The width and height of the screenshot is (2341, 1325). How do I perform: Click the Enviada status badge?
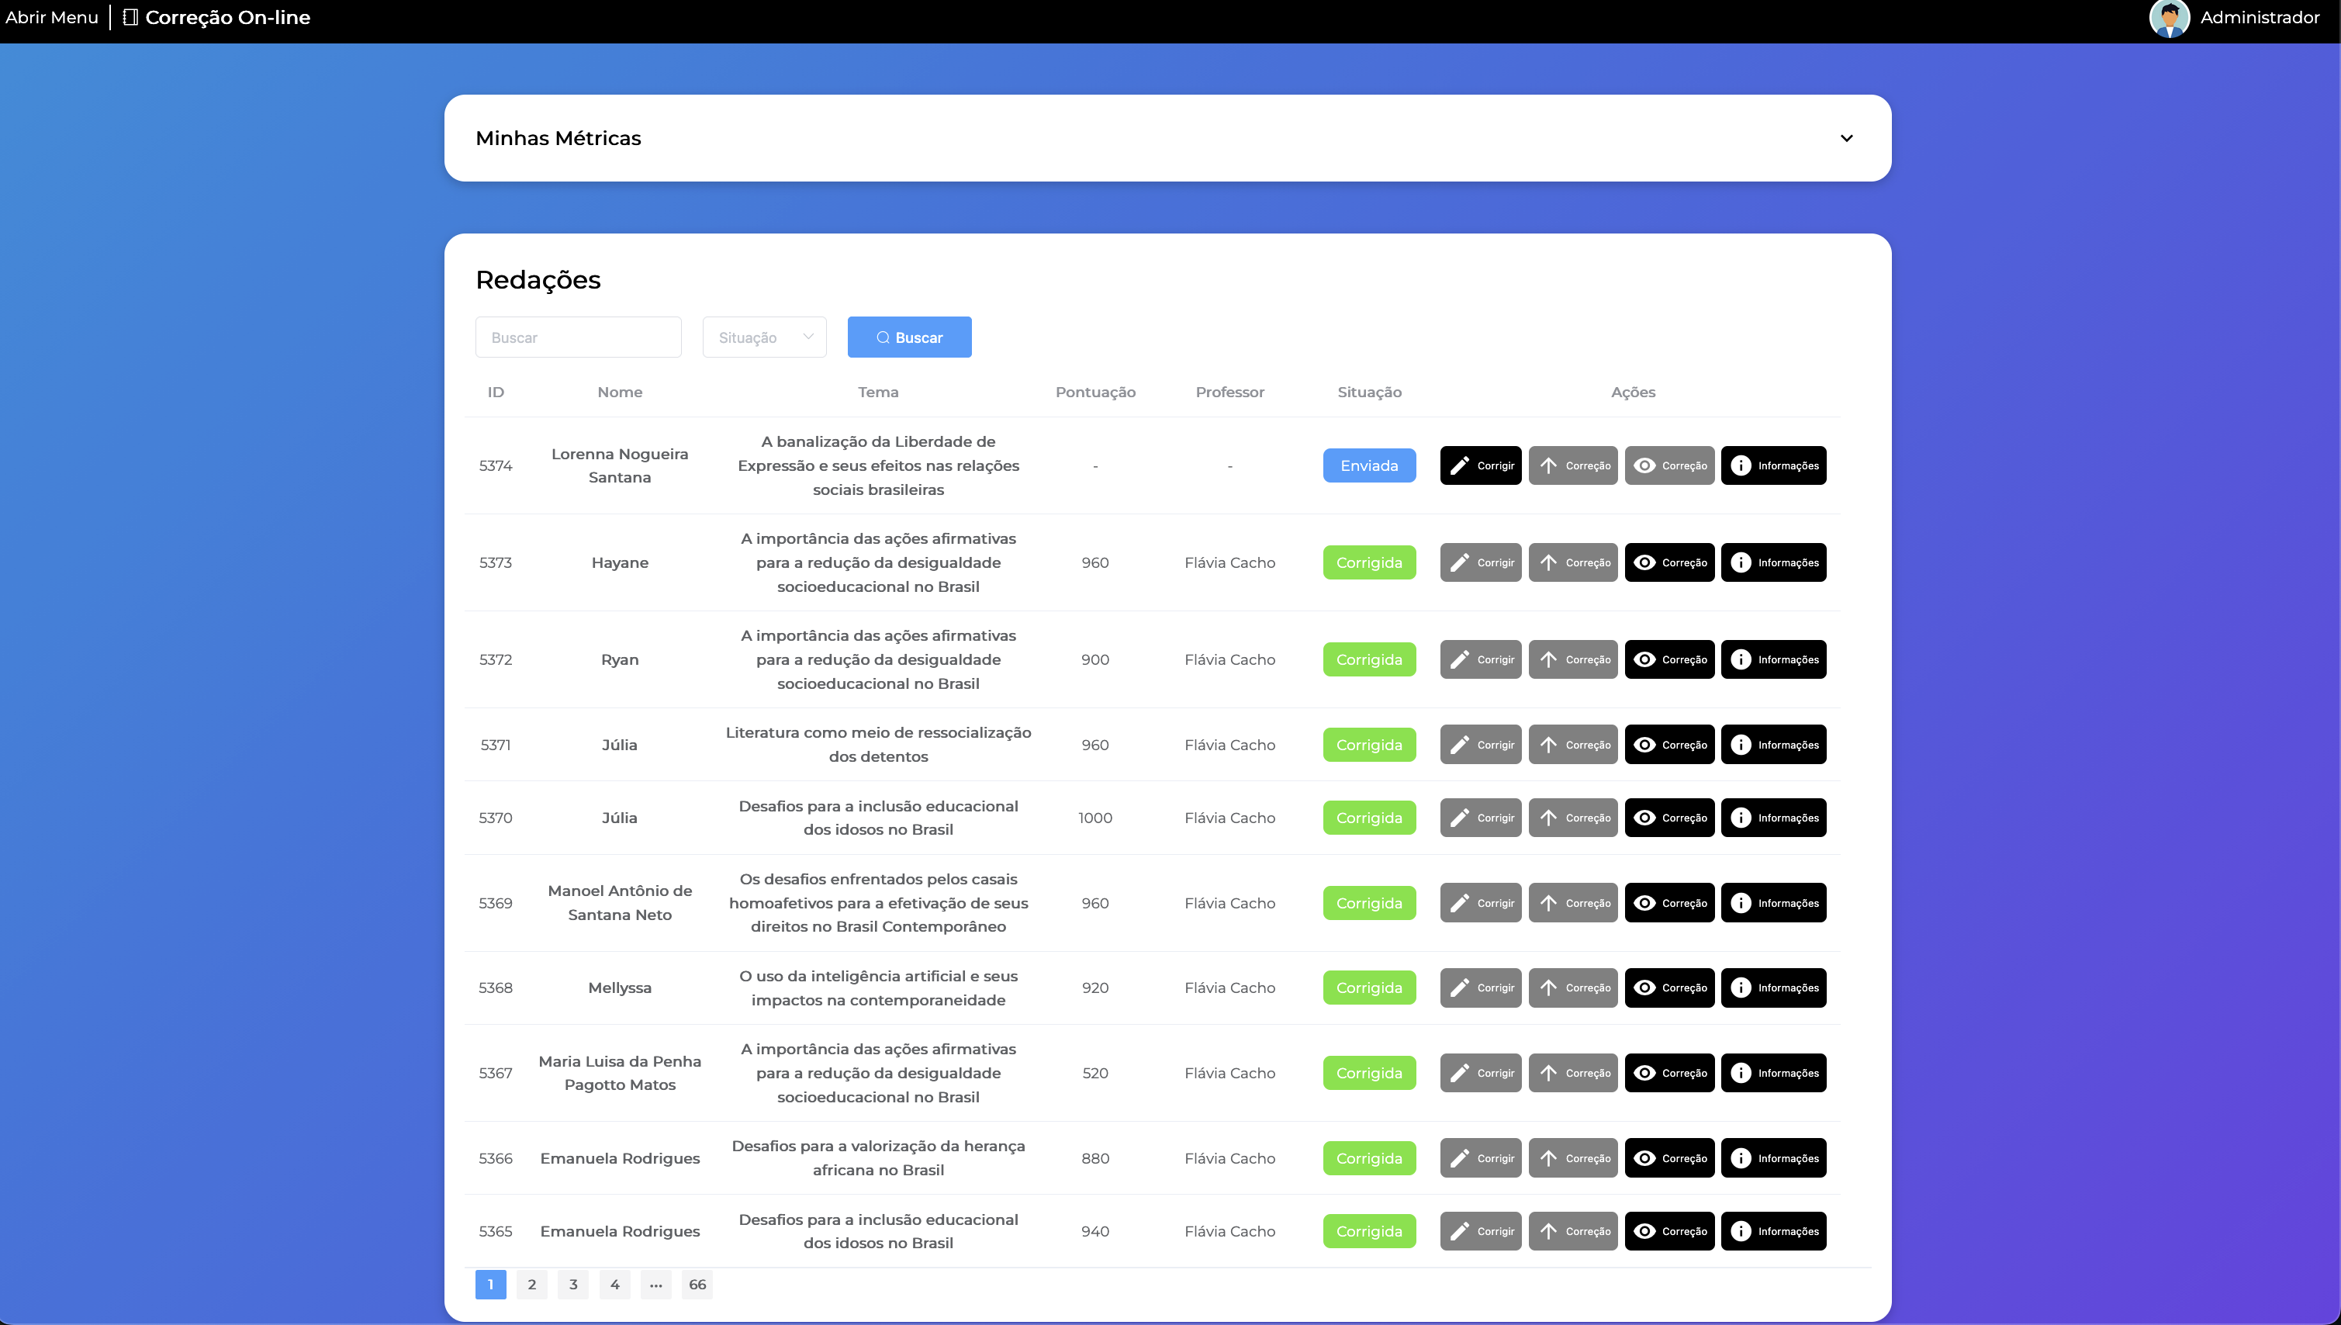pyautogui.click(x=1369, y=465)
